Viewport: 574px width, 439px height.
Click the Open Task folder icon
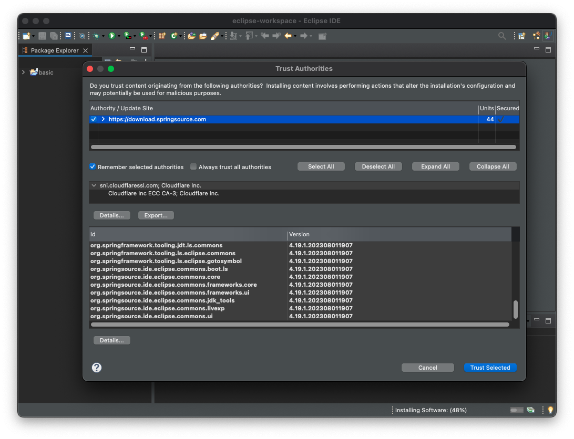(203, 36)
